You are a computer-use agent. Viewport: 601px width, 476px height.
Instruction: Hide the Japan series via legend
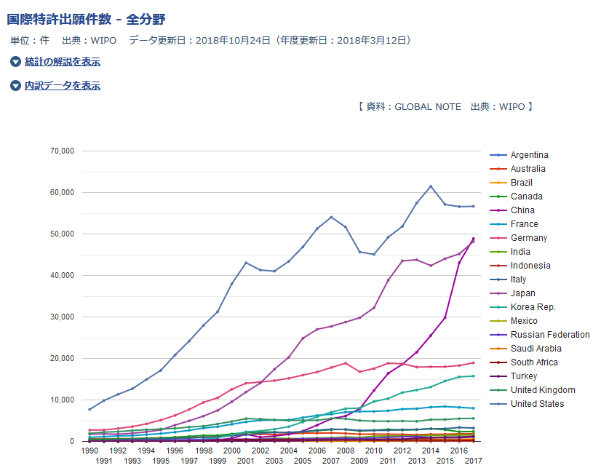(x=522, y=293)
